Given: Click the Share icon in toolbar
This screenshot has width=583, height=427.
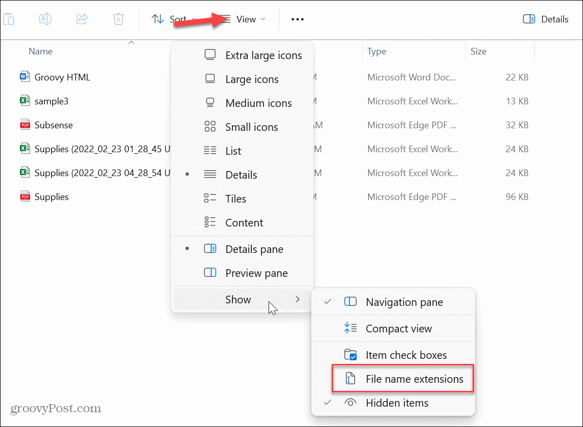Looking at the screenshot, I should tap(82, 19).
